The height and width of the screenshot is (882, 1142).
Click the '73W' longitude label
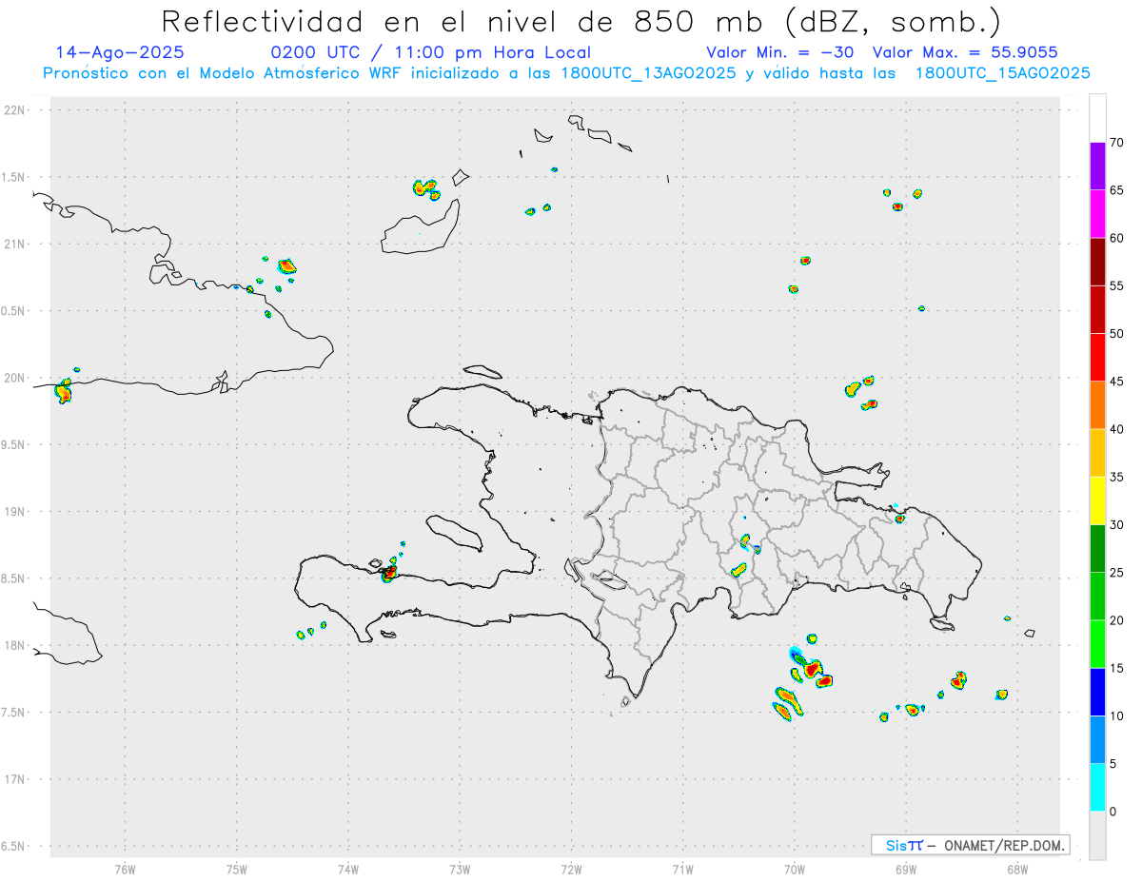point(460,870)
